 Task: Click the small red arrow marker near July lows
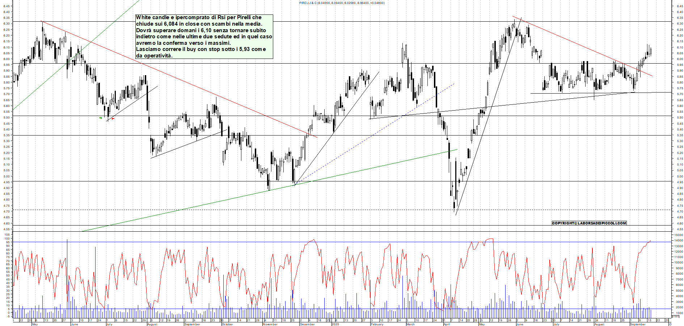(x=113, y=119)
